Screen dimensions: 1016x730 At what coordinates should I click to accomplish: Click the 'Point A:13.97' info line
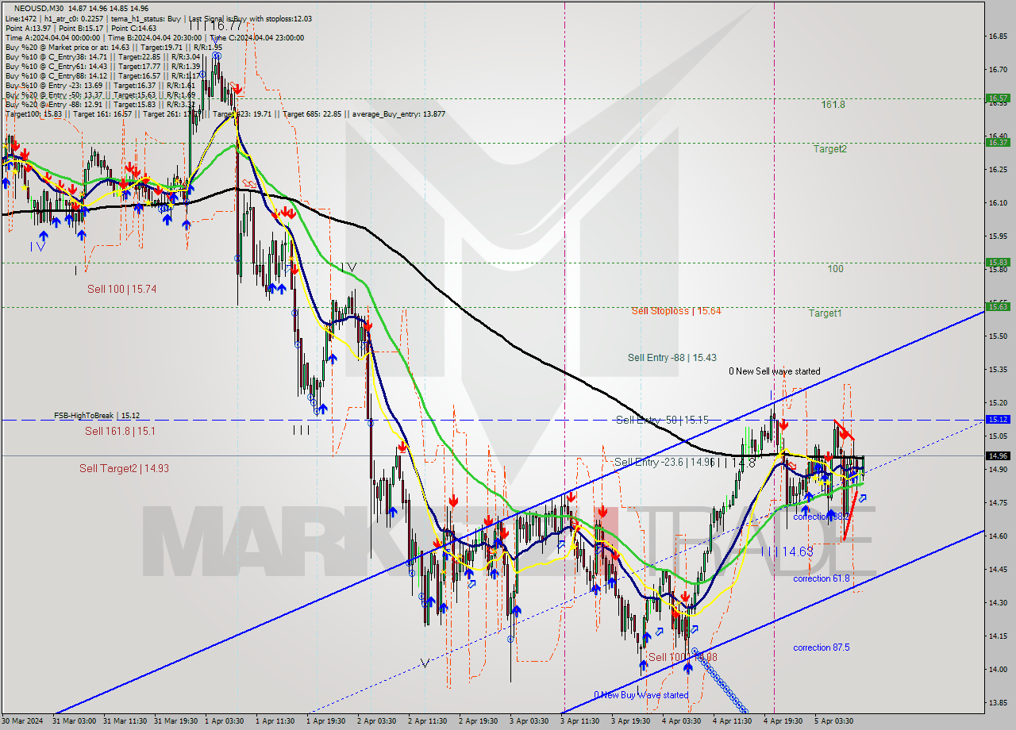coord(81,28)
